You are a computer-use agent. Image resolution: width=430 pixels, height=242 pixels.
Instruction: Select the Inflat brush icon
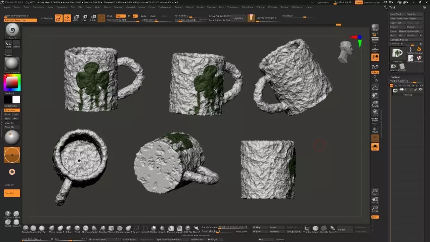point(69,229)
